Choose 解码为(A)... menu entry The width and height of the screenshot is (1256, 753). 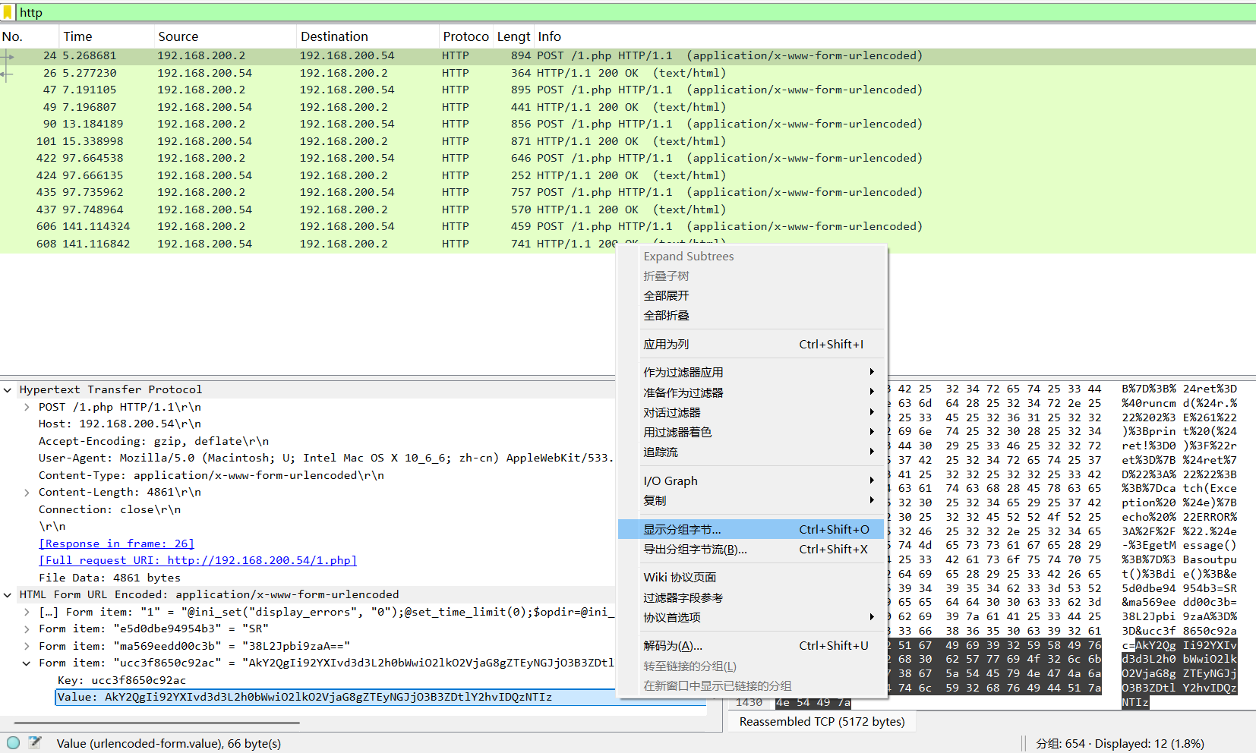point(752,646)
